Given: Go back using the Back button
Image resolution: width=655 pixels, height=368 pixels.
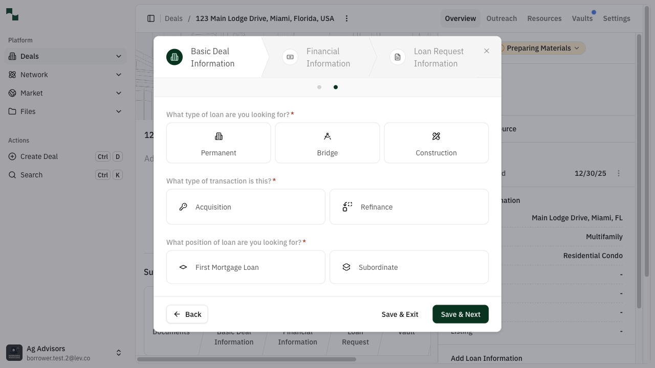Looking at the screenshot, I should (x=187, y=314).
